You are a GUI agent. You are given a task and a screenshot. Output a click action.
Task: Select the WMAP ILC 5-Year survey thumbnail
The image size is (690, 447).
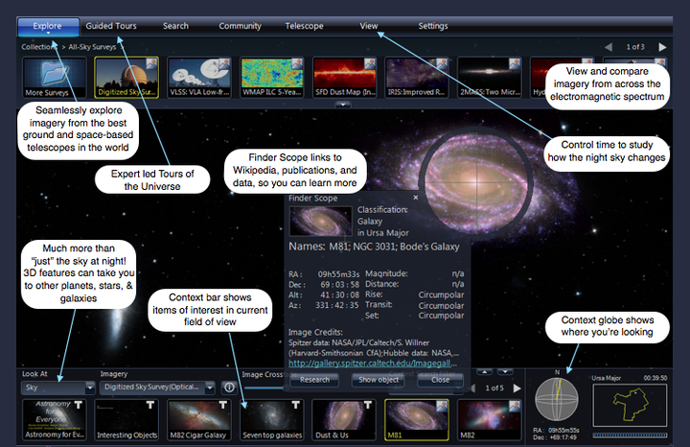point(272,77)
